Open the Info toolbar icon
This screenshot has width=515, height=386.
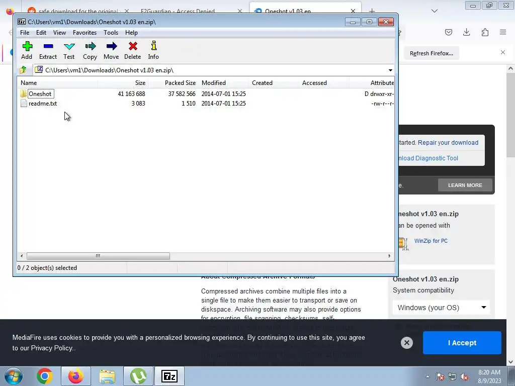153,50
